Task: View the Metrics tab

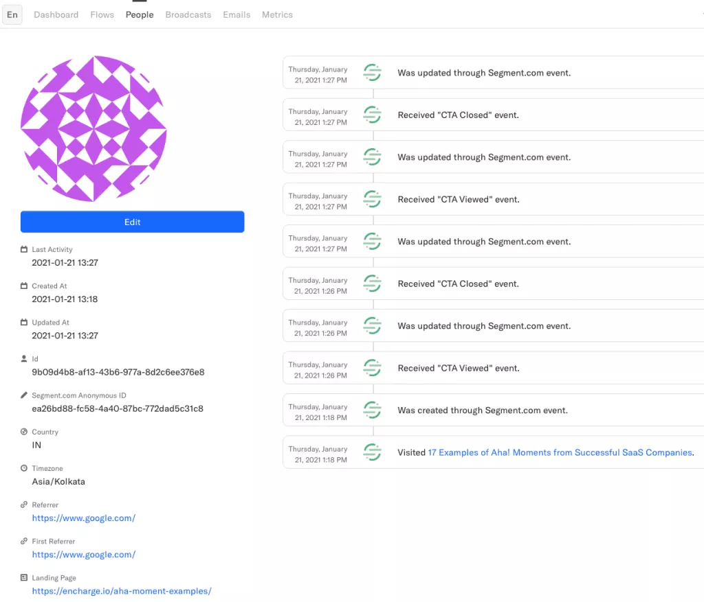Action: 277,15
